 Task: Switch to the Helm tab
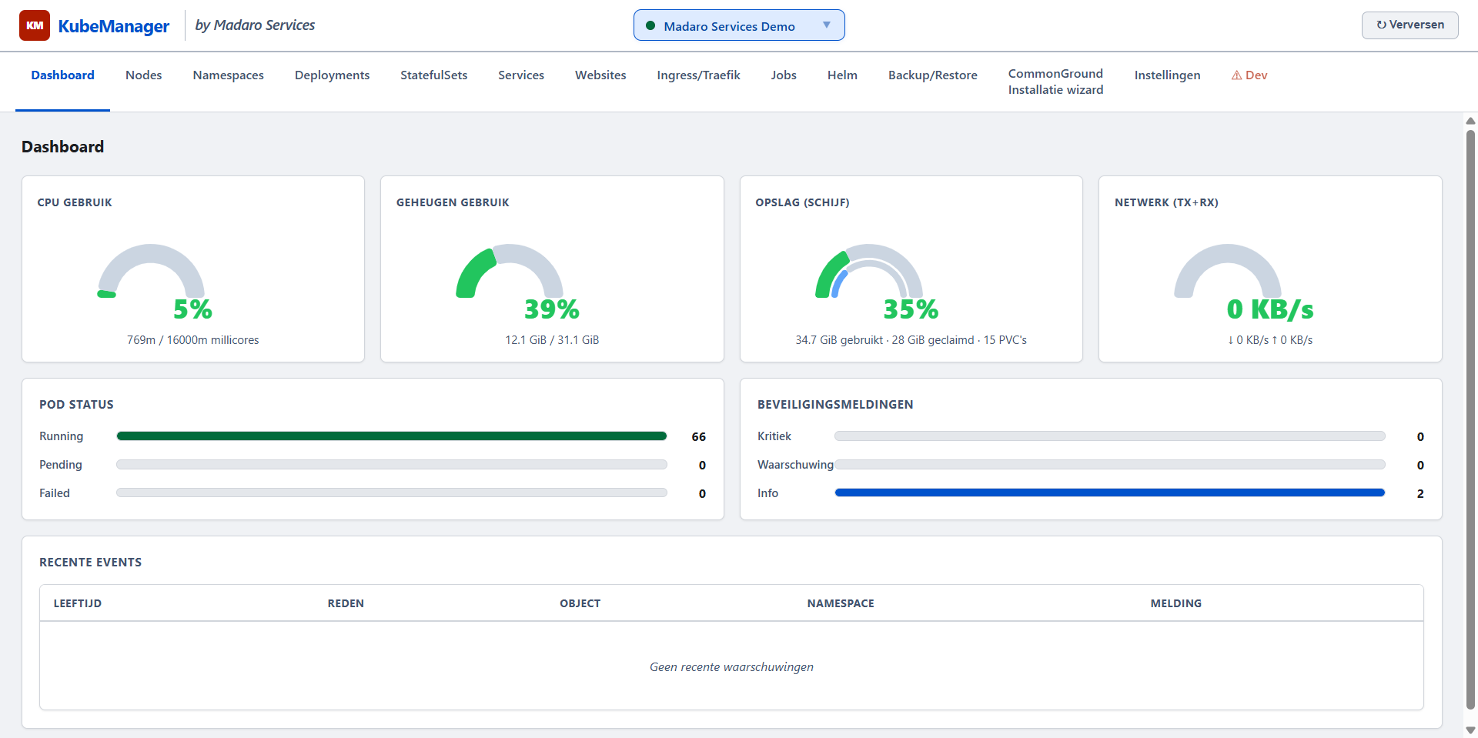pos(842,75)
